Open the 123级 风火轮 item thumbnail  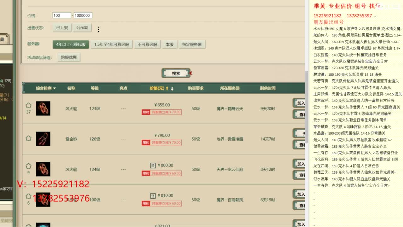click(x=43, y=108)
